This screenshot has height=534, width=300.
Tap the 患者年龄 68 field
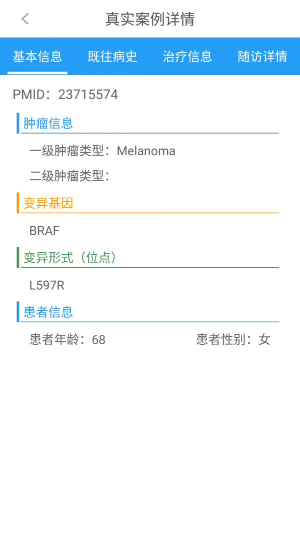coord(67,340)
